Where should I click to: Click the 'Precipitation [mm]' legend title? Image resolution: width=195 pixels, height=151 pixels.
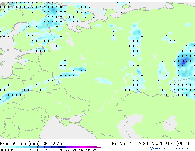(20, 144)
